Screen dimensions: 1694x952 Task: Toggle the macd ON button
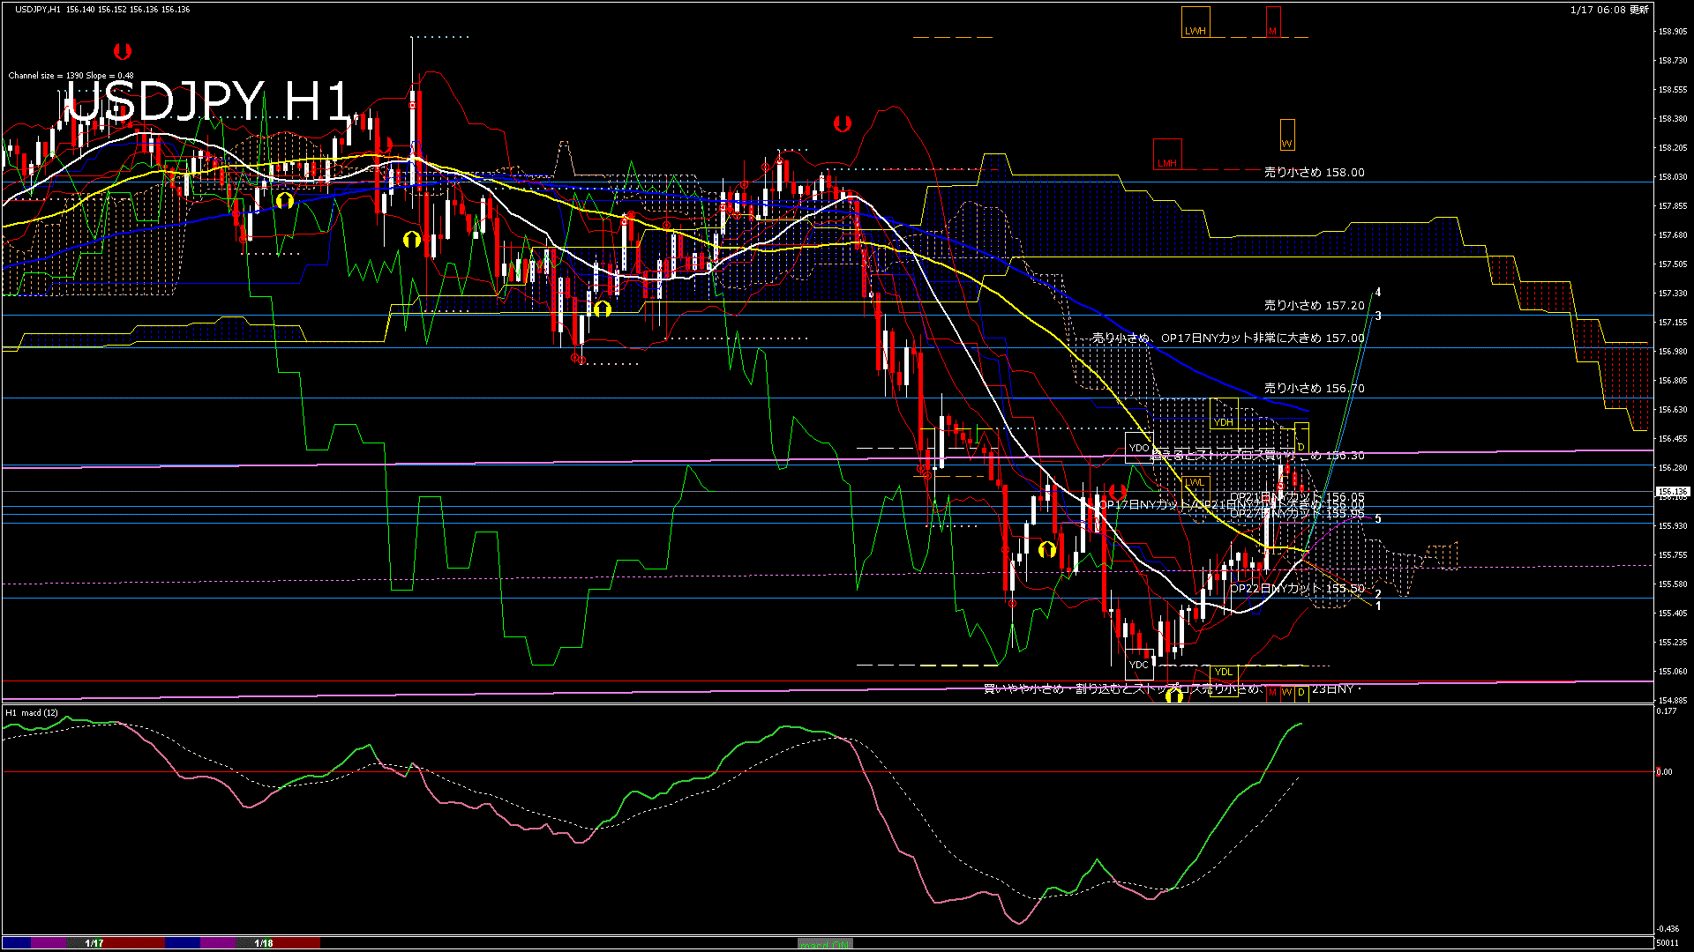[x=825, y=944]
